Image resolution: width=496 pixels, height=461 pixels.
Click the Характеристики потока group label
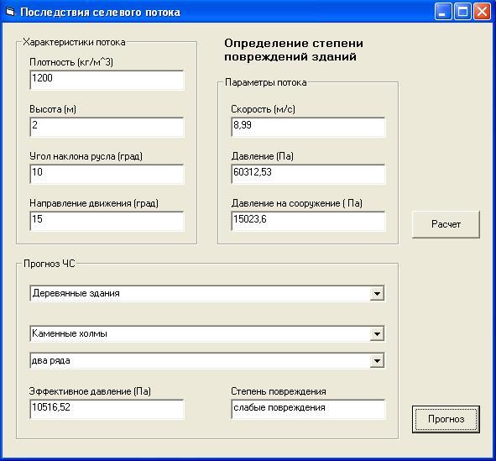click(x=74, y=42)
